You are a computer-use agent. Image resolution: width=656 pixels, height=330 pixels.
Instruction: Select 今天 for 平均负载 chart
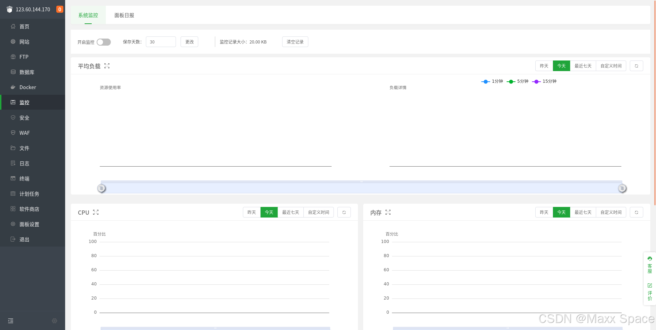[561, 66]
